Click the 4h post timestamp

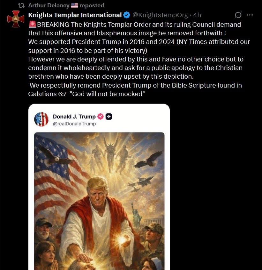pos(197,15)
